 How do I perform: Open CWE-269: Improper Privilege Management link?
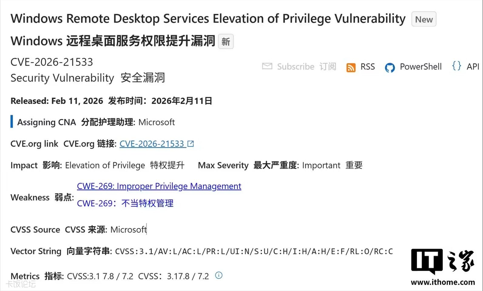(159, 186)
